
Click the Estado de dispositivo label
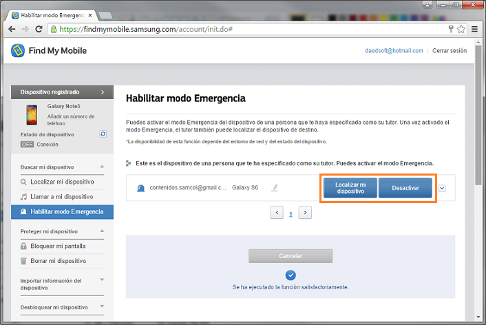(47, 134)
